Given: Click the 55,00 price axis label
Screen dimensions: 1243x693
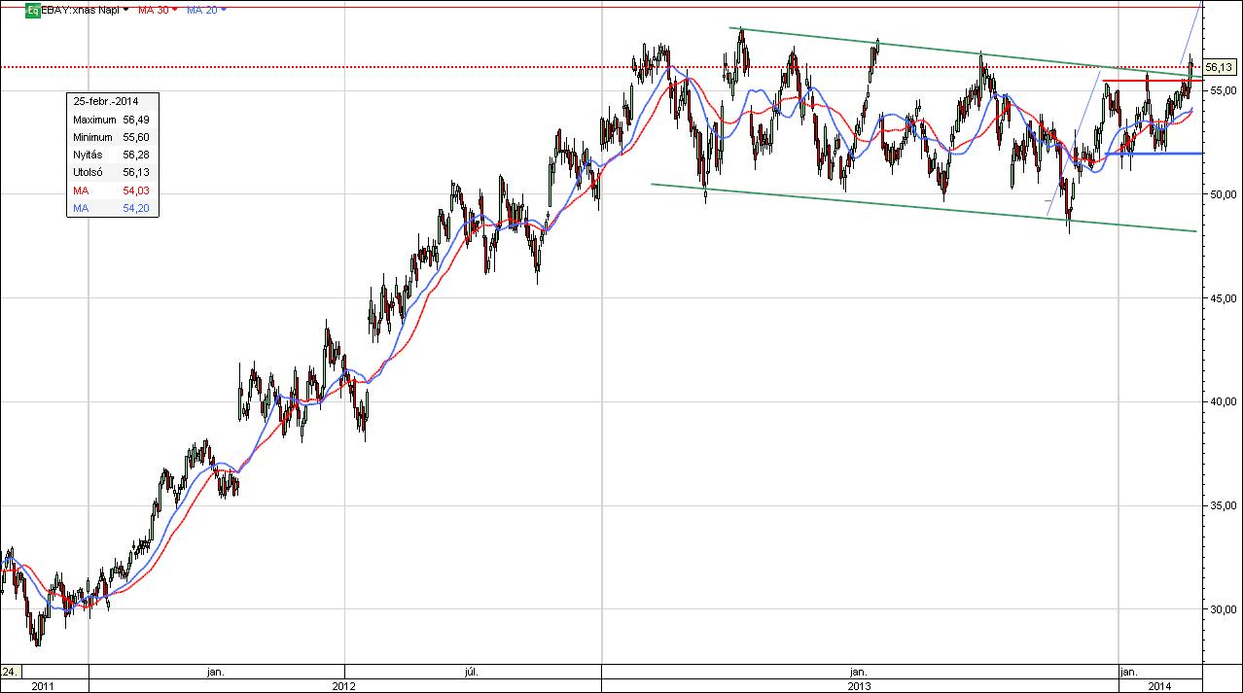Looking at the screenshot, I should pos(1223,90).
